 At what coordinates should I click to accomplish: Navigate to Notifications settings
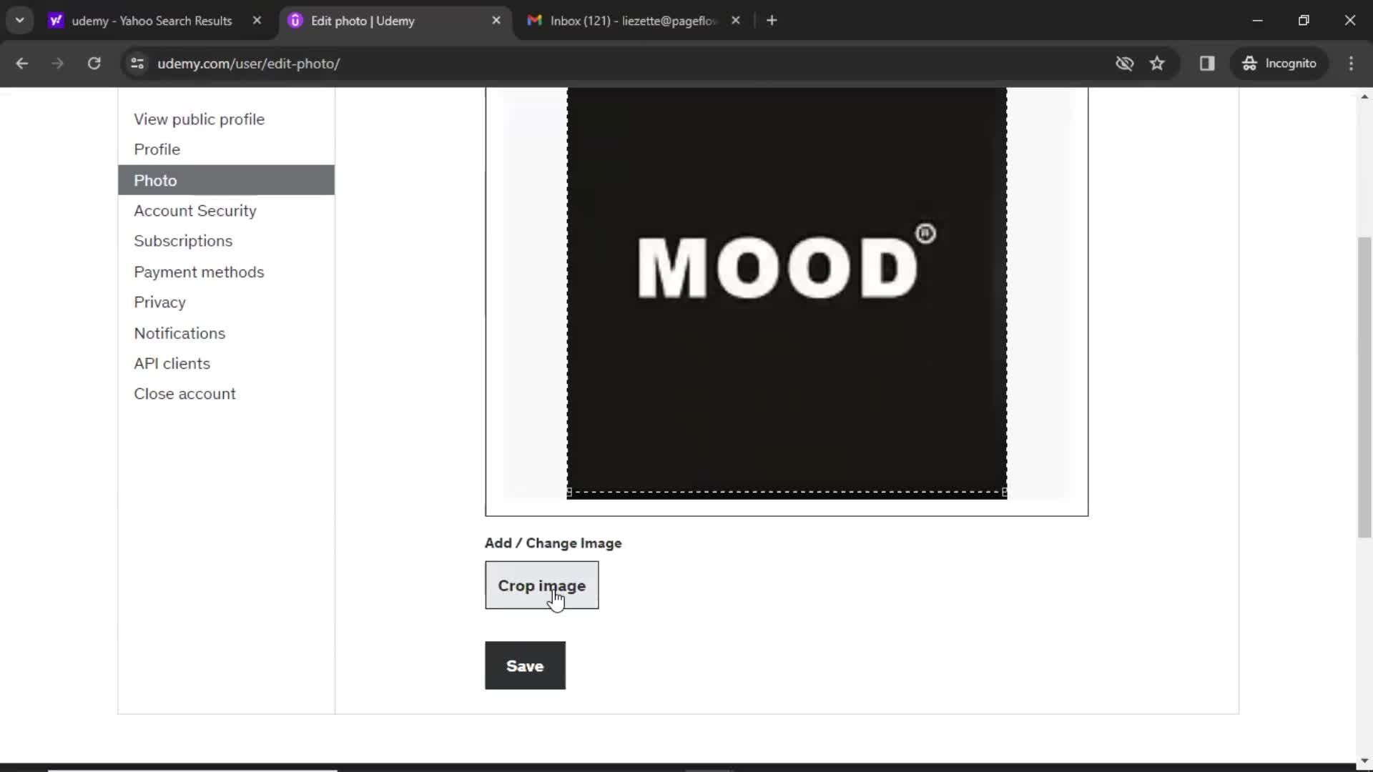(179, 332)
